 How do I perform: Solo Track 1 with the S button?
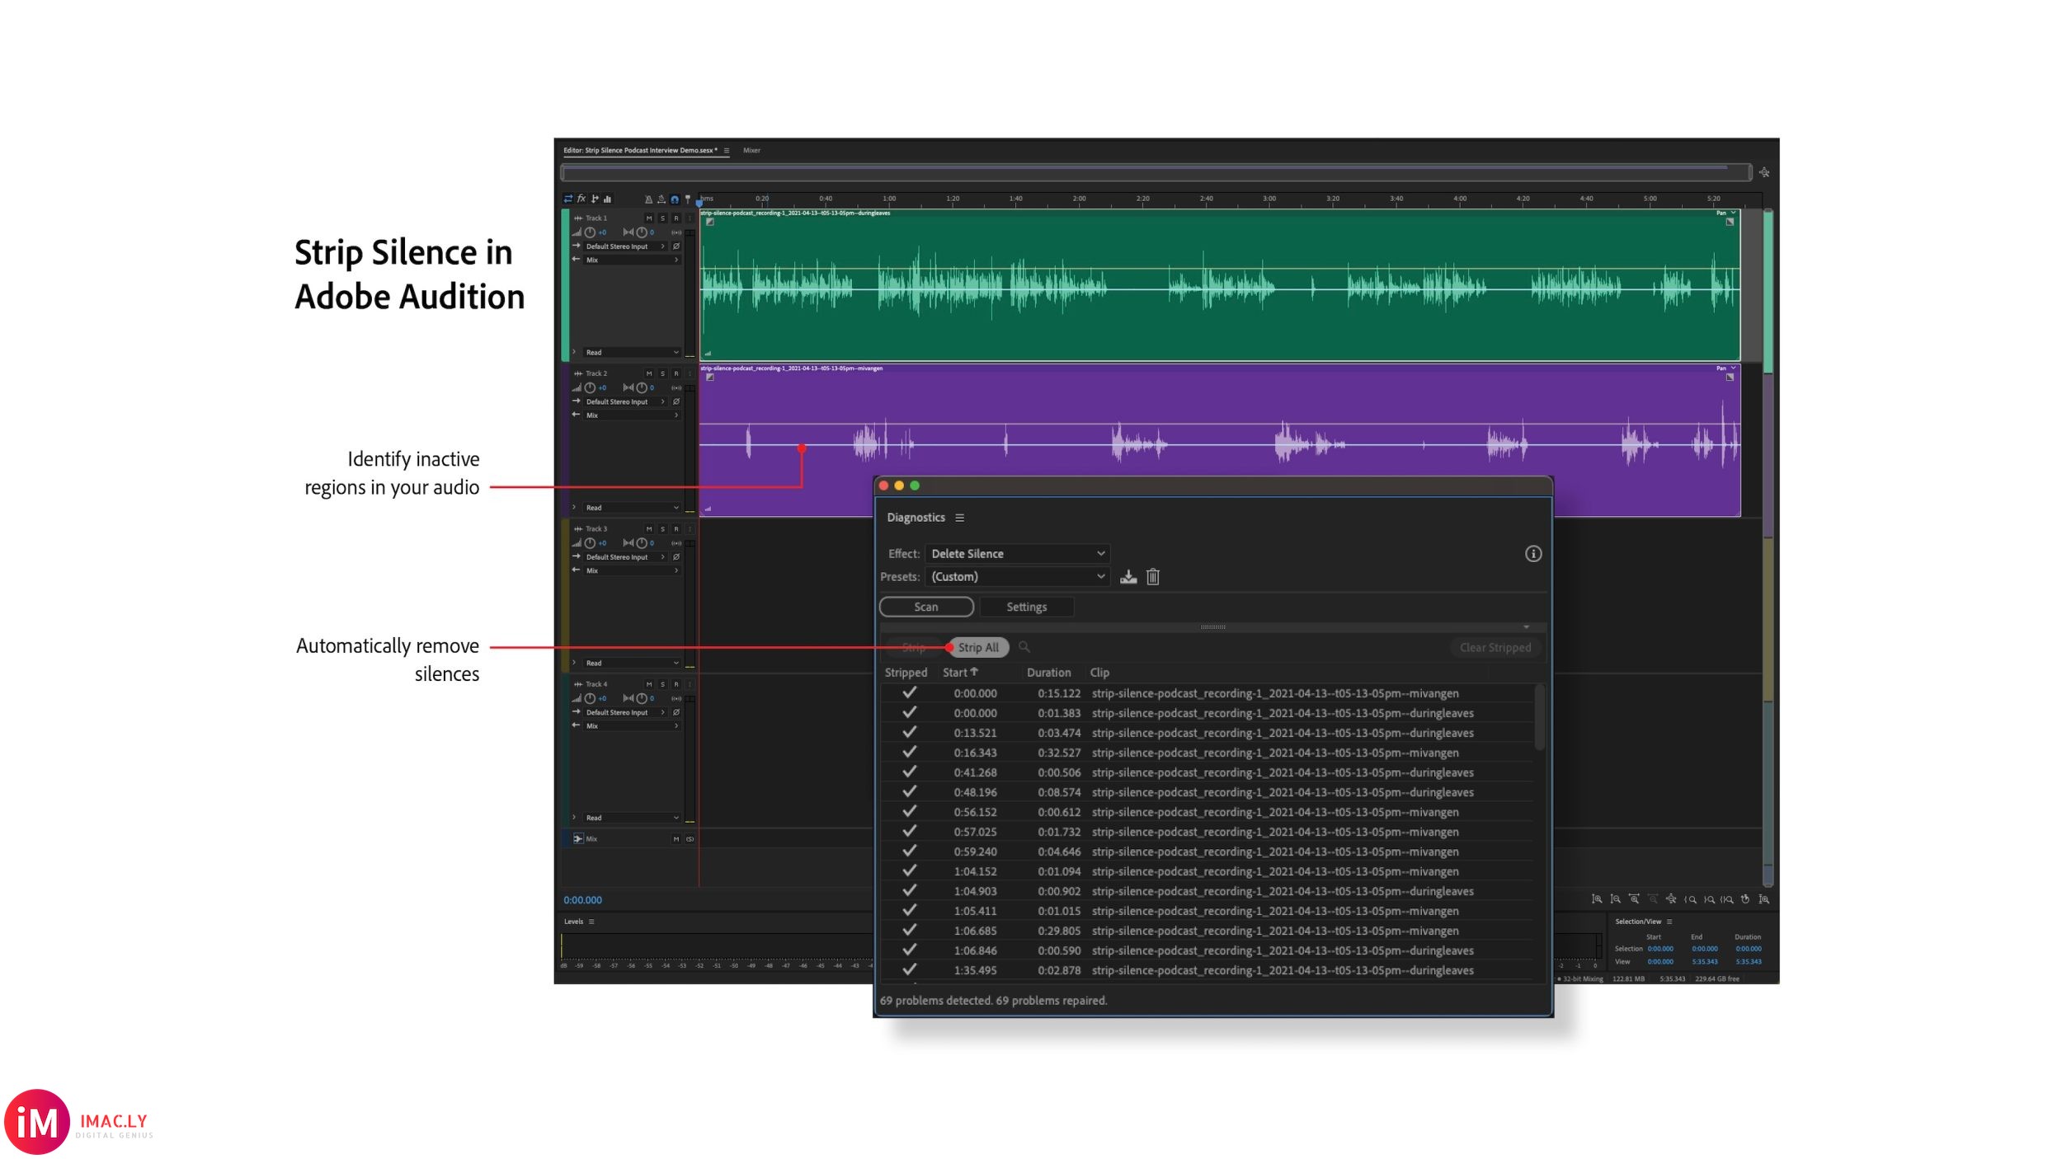[662, 218]
